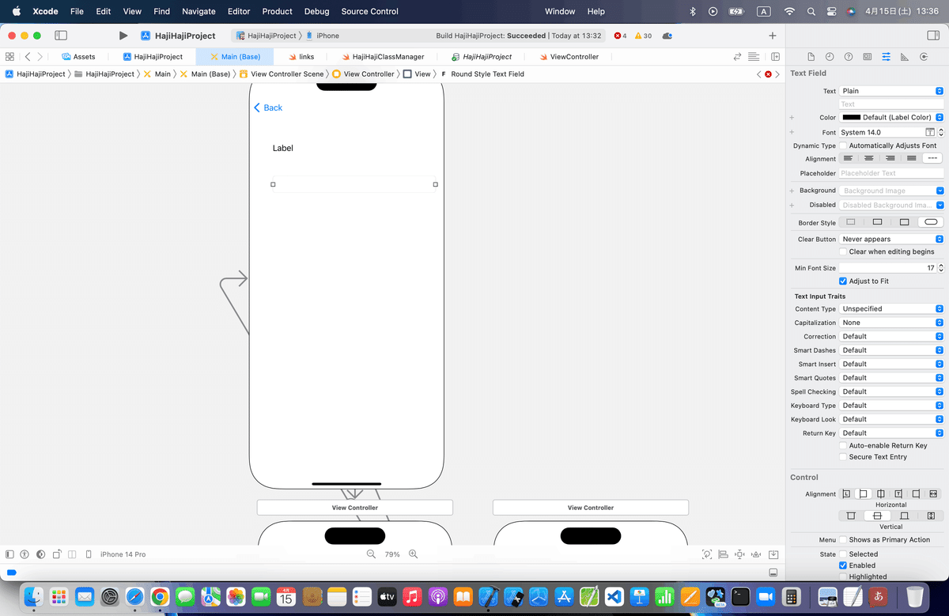Select the line border style
Screen dimensions: 949x616
point(878,222)
